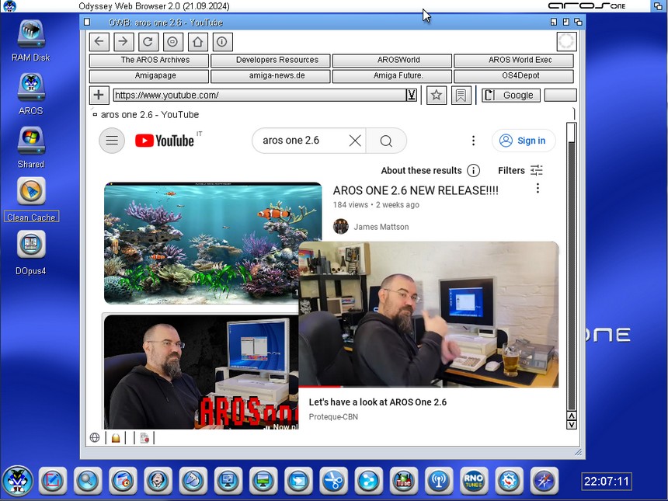Click the page's vertical scrollbar
The width and height of the screenshot is (668, 501).
click(x=572, y=272)
